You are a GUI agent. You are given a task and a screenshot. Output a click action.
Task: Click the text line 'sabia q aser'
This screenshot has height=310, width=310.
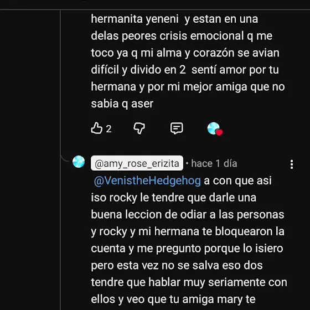(x=122, y=104)
